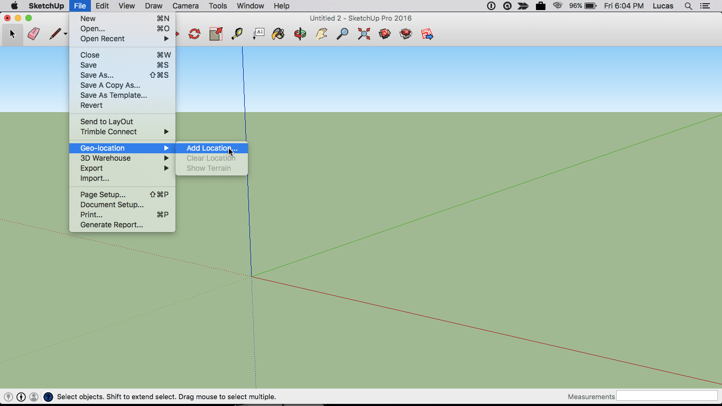
Task: Choose Add Location from the submenu
Action: (211, 148)
